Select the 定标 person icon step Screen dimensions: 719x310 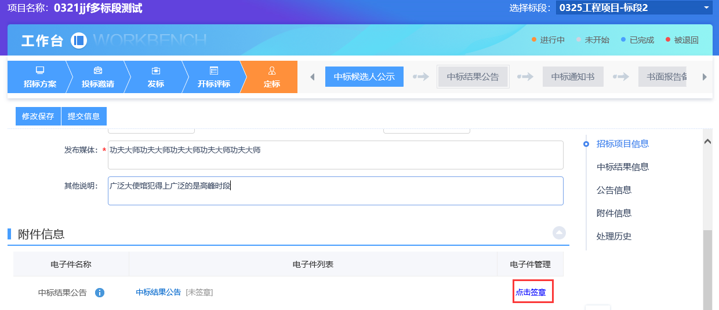tap(272, 71)
